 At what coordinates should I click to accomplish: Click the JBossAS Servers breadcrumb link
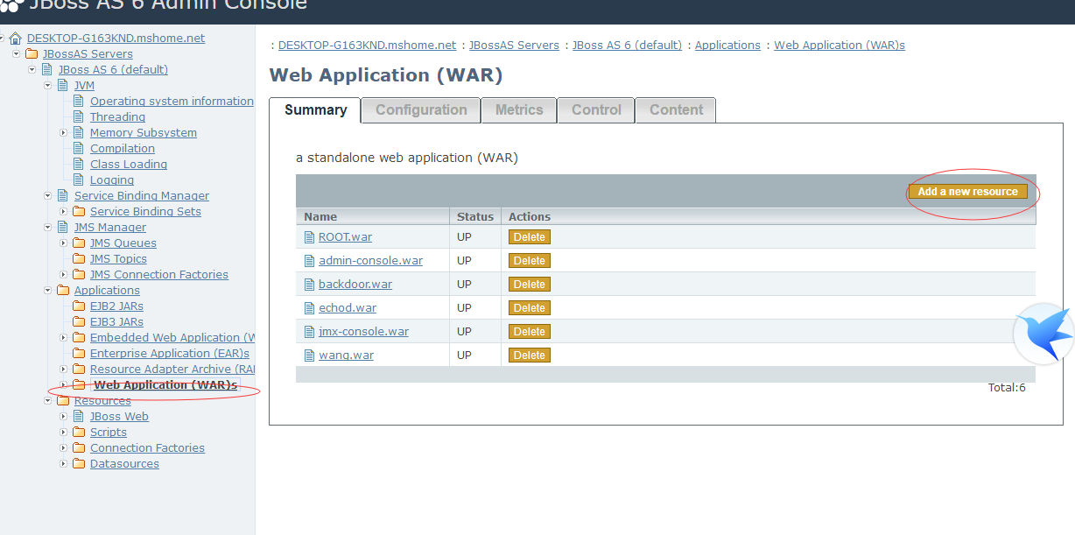tap(514, 46)
